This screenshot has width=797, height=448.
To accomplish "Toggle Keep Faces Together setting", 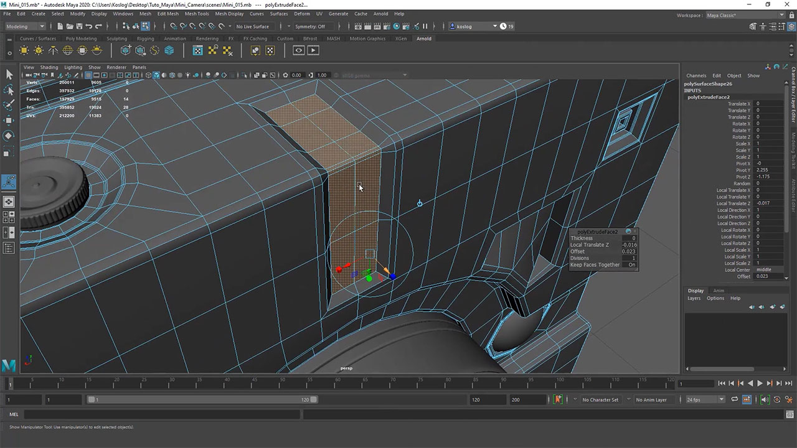I will tap(631, 264).
